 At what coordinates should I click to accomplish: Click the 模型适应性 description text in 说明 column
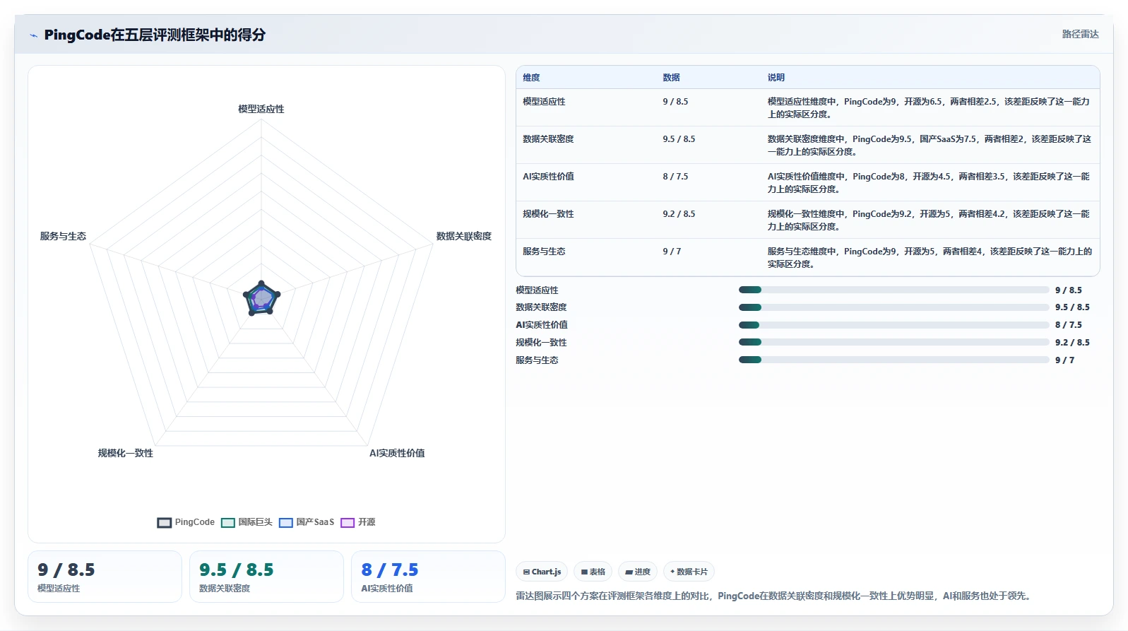pyautogui.click(x=929, y=108)
